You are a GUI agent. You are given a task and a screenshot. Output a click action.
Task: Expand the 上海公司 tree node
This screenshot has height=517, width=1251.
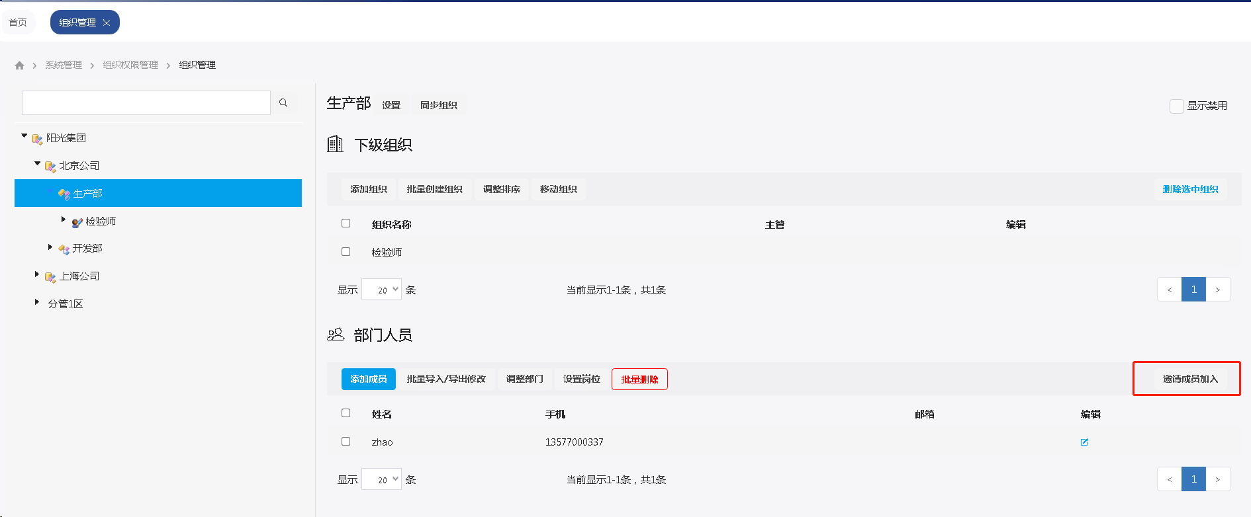[37, 274]
